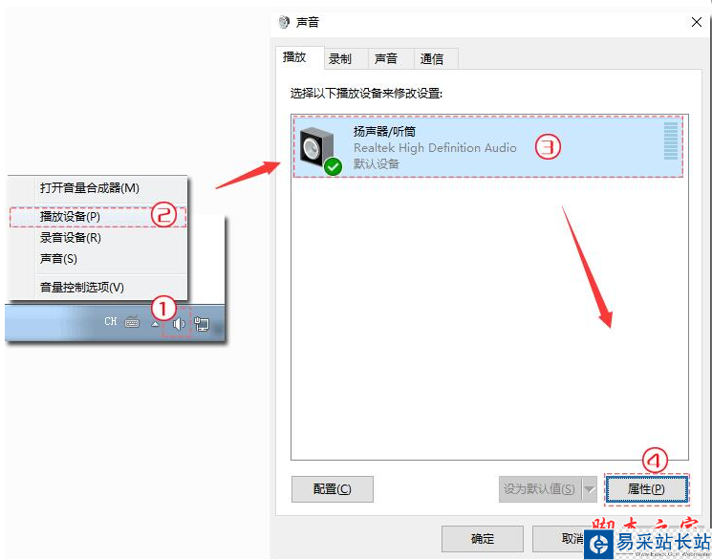Switch to the 通信 tab
The width and height of the screenshot is (712, 560).
pos(431,58)
